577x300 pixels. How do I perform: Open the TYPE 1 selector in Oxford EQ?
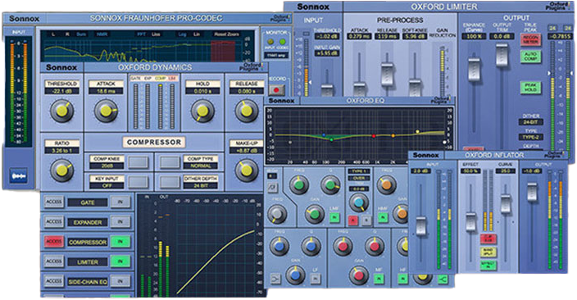click(358, 171)
